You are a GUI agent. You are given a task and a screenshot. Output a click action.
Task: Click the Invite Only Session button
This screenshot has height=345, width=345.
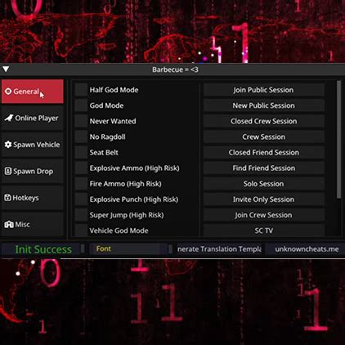[264, 199]
